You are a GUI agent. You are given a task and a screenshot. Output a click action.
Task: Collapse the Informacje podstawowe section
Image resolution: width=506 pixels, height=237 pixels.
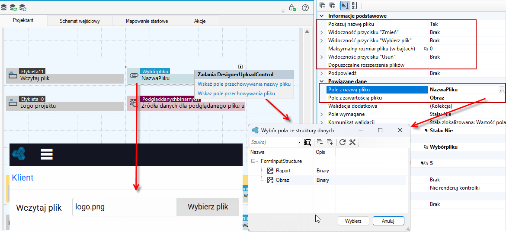tap(321, 16)
